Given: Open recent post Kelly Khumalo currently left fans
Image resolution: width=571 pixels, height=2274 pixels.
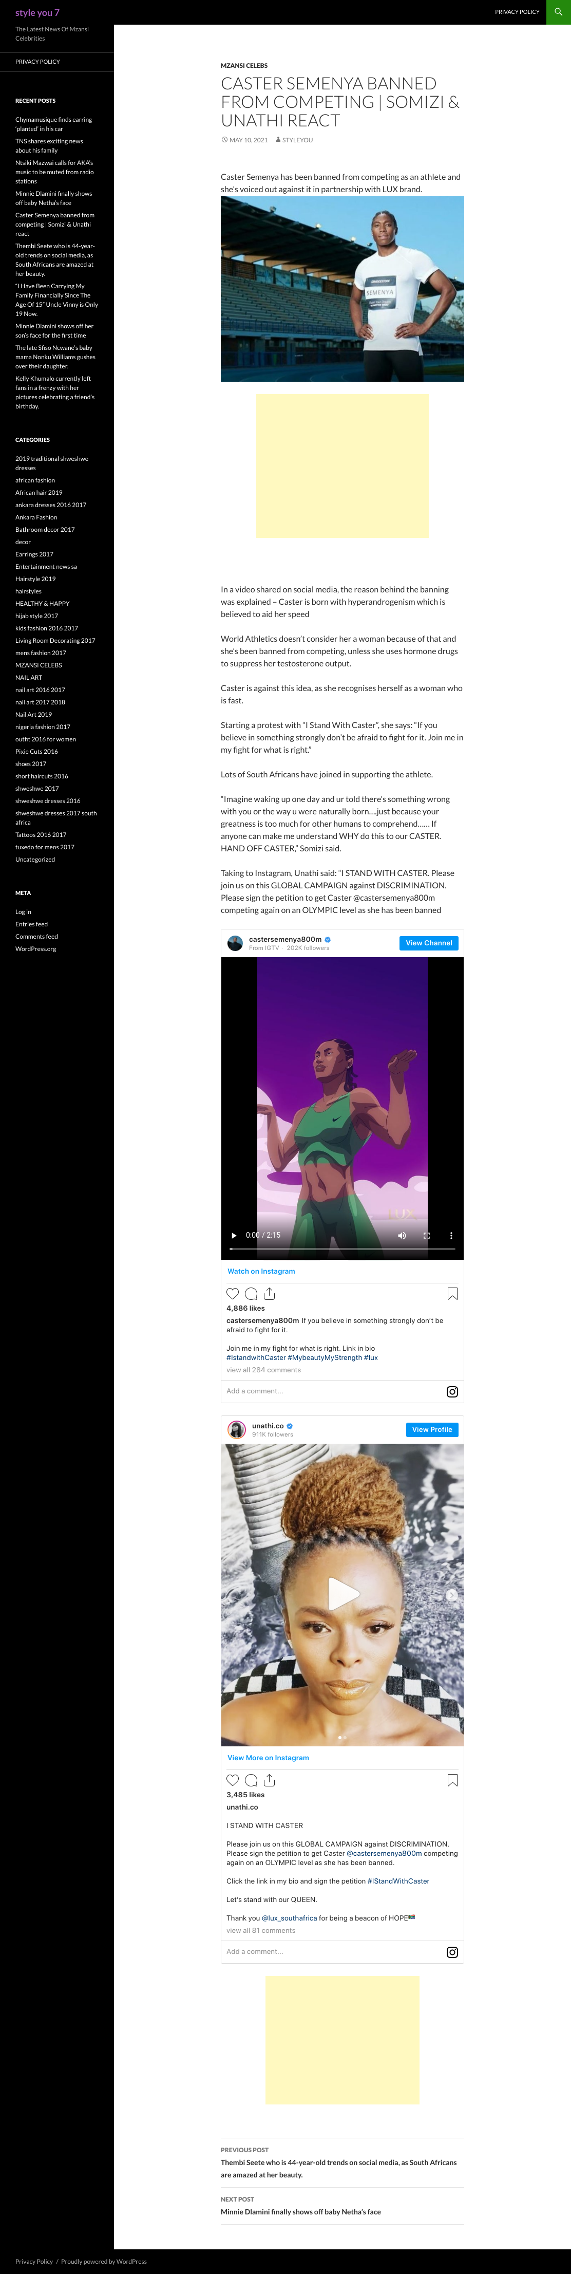Looking at the screenshot, I should 55,393.
